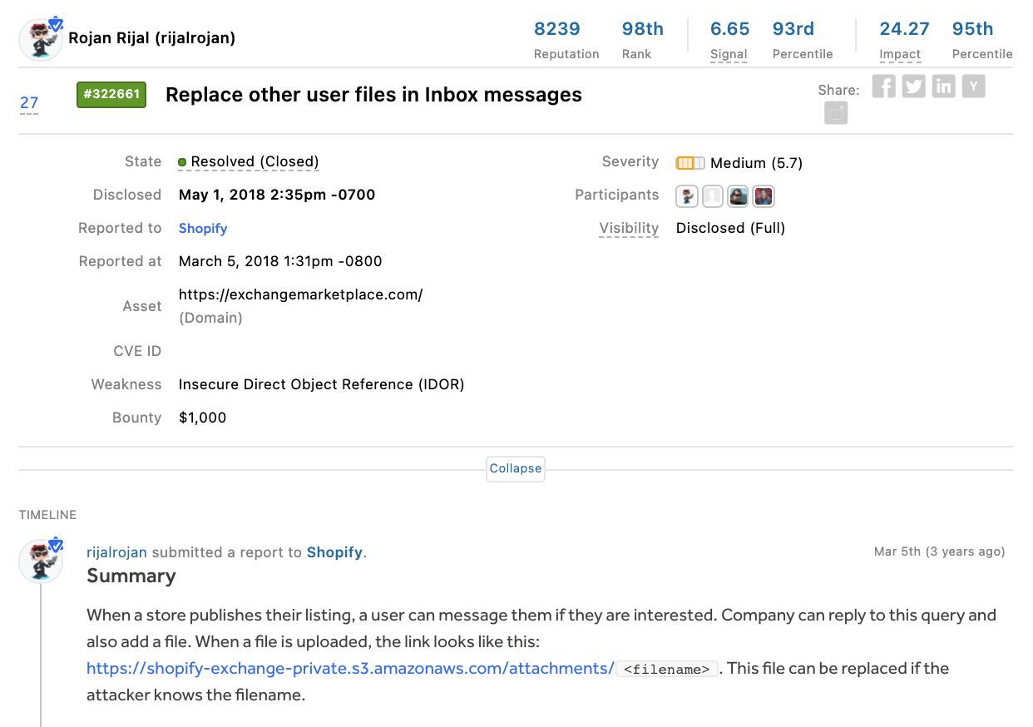Open the blank placeholder participant avatar
This screenshot has height=727, width=1033.
pos(713,195)
